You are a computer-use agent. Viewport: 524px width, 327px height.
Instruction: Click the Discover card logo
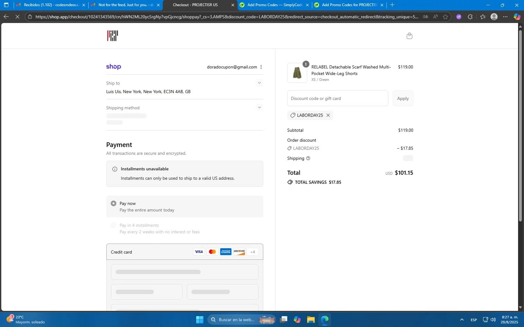[x=239, y=252]
